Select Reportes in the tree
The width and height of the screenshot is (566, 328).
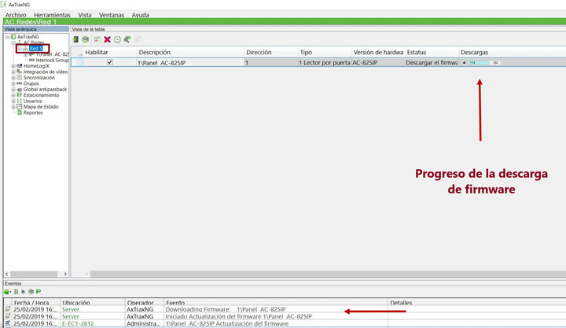[x=33, y=112]
